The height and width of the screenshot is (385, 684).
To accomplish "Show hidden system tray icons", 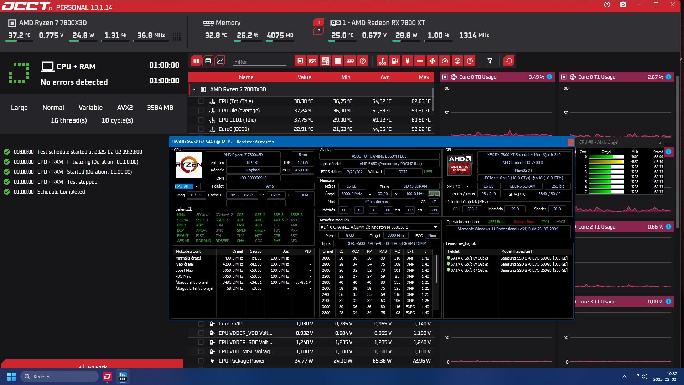I will coord(624,376).
